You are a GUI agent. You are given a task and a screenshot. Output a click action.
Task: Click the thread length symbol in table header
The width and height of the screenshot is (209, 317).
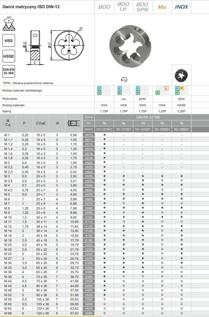click(x=74, y=123)
